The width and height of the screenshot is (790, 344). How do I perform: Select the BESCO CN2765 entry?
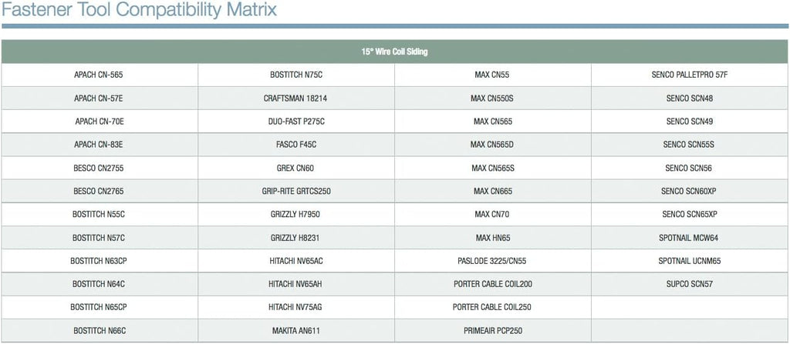click(99, 192)
